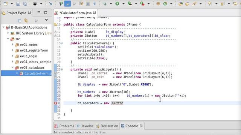Viewport: 241px width, 135px height.
Task: Click the Open Type toolbar icon
Action: [181, 4]
